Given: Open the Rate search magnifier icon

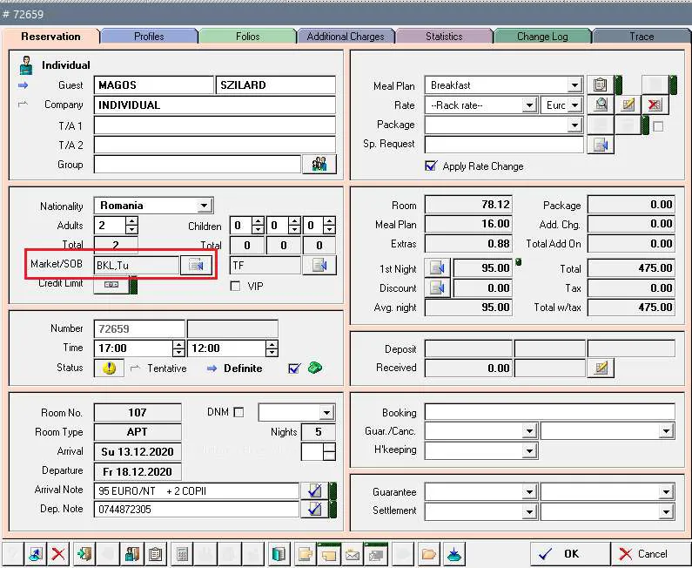Looking at the screenshot, I should tap(601, 105).
